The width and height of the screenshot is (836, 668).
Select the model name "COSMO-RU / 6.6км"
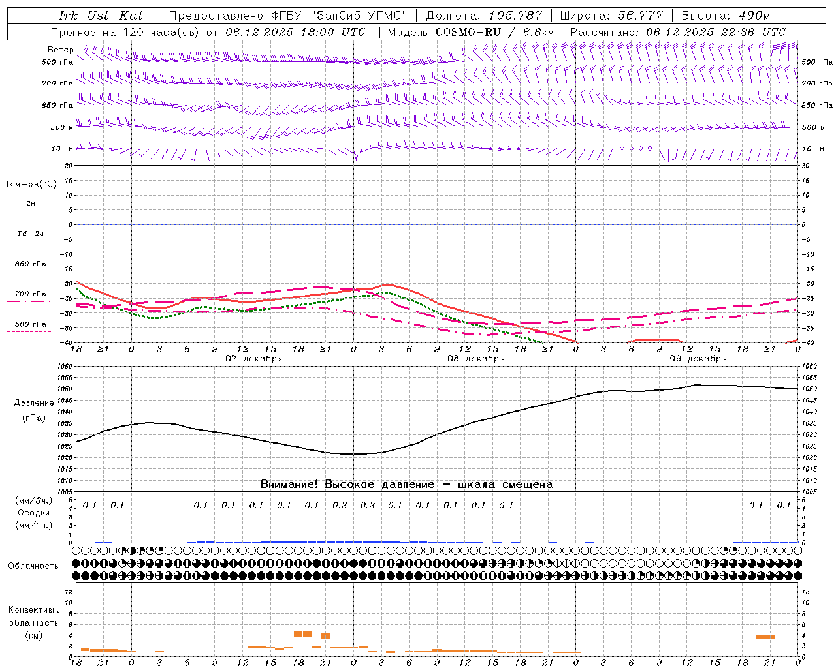tap(495, 32)
